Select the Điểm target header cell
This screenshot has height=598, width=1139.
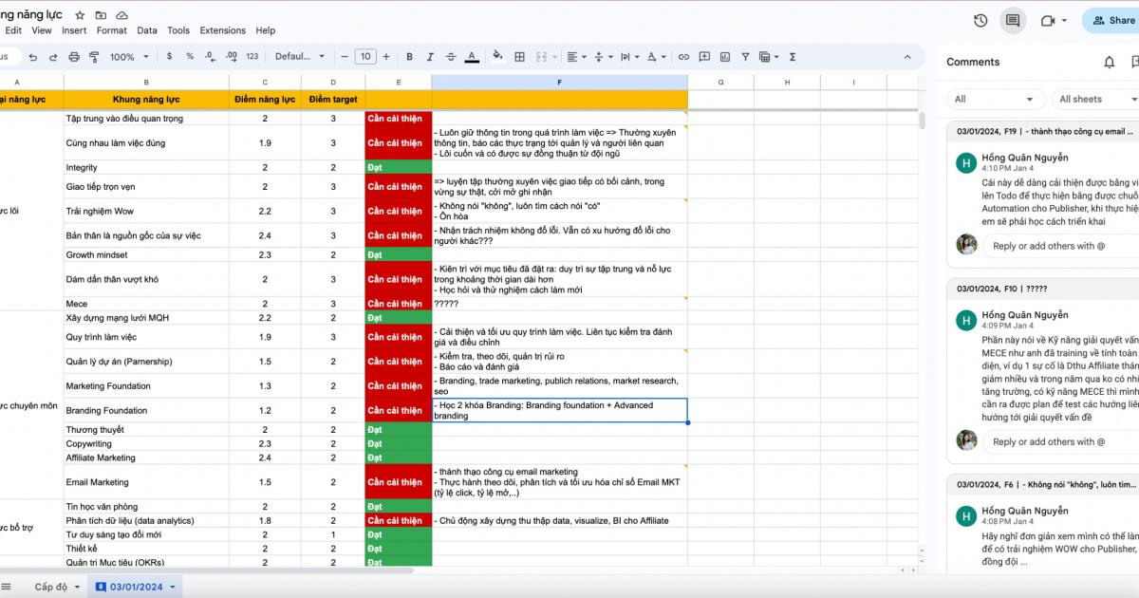pyautogui.click(x=333, y=99)
